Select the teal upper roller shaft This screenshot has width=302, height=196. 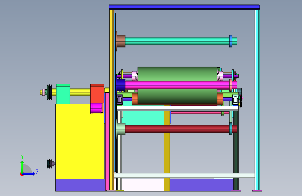pos(177,41)
